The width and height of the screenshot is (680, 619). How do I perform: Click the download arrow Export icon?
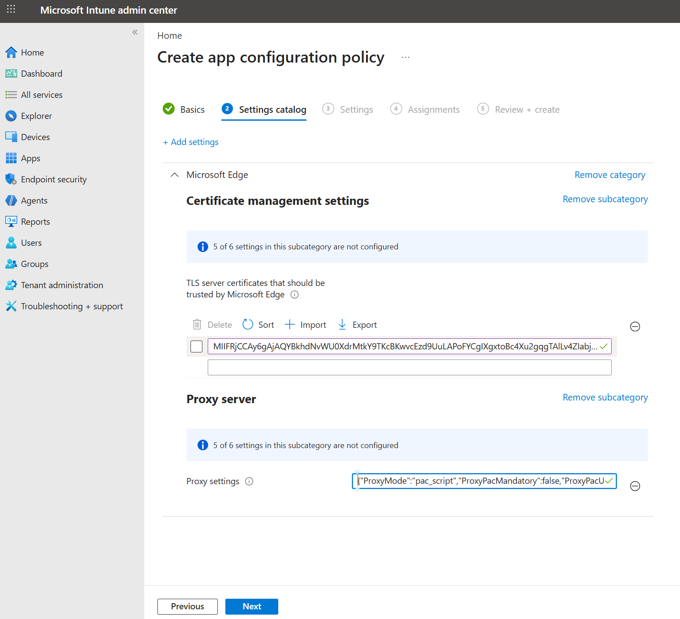click(x=342, y=325)
